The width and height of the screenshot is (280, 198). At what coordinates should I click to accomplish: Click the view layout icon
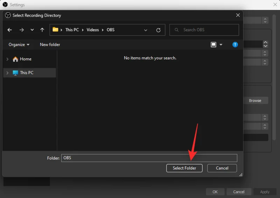213,45
